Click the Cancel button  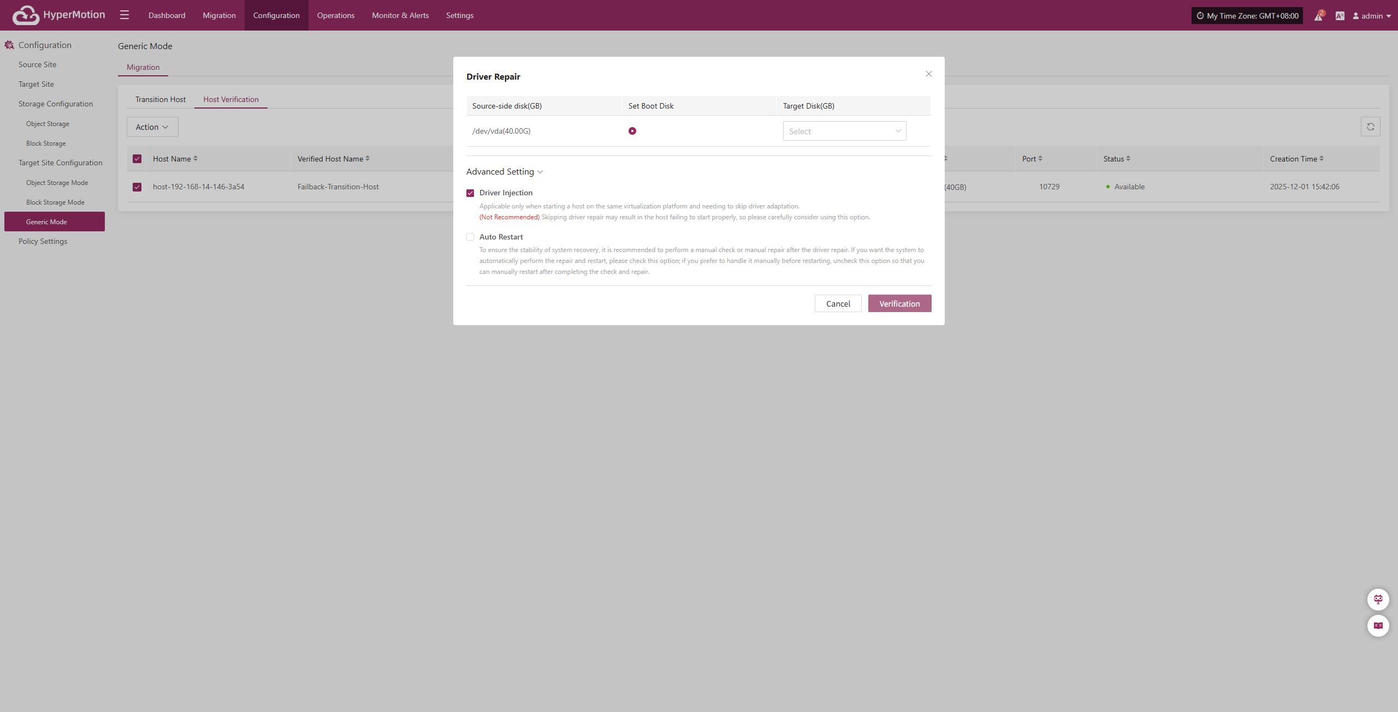[x=838, y=303]
